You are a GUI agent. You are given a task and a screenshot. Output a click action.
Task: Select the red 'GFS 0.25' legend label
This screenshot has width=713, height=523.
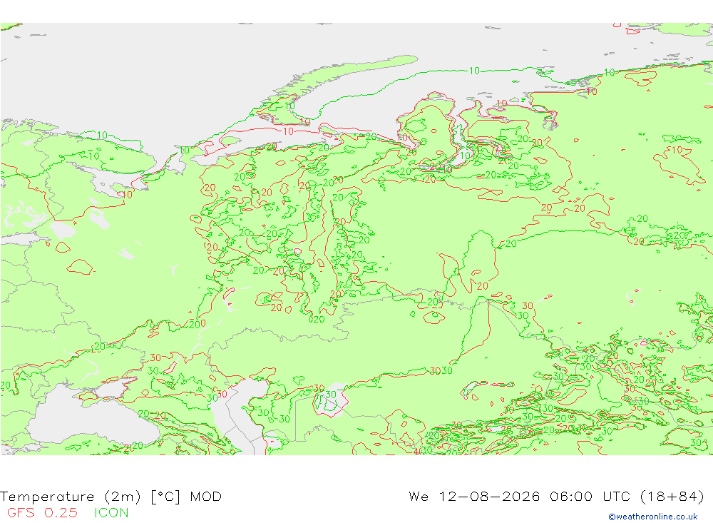coord(42,512)
